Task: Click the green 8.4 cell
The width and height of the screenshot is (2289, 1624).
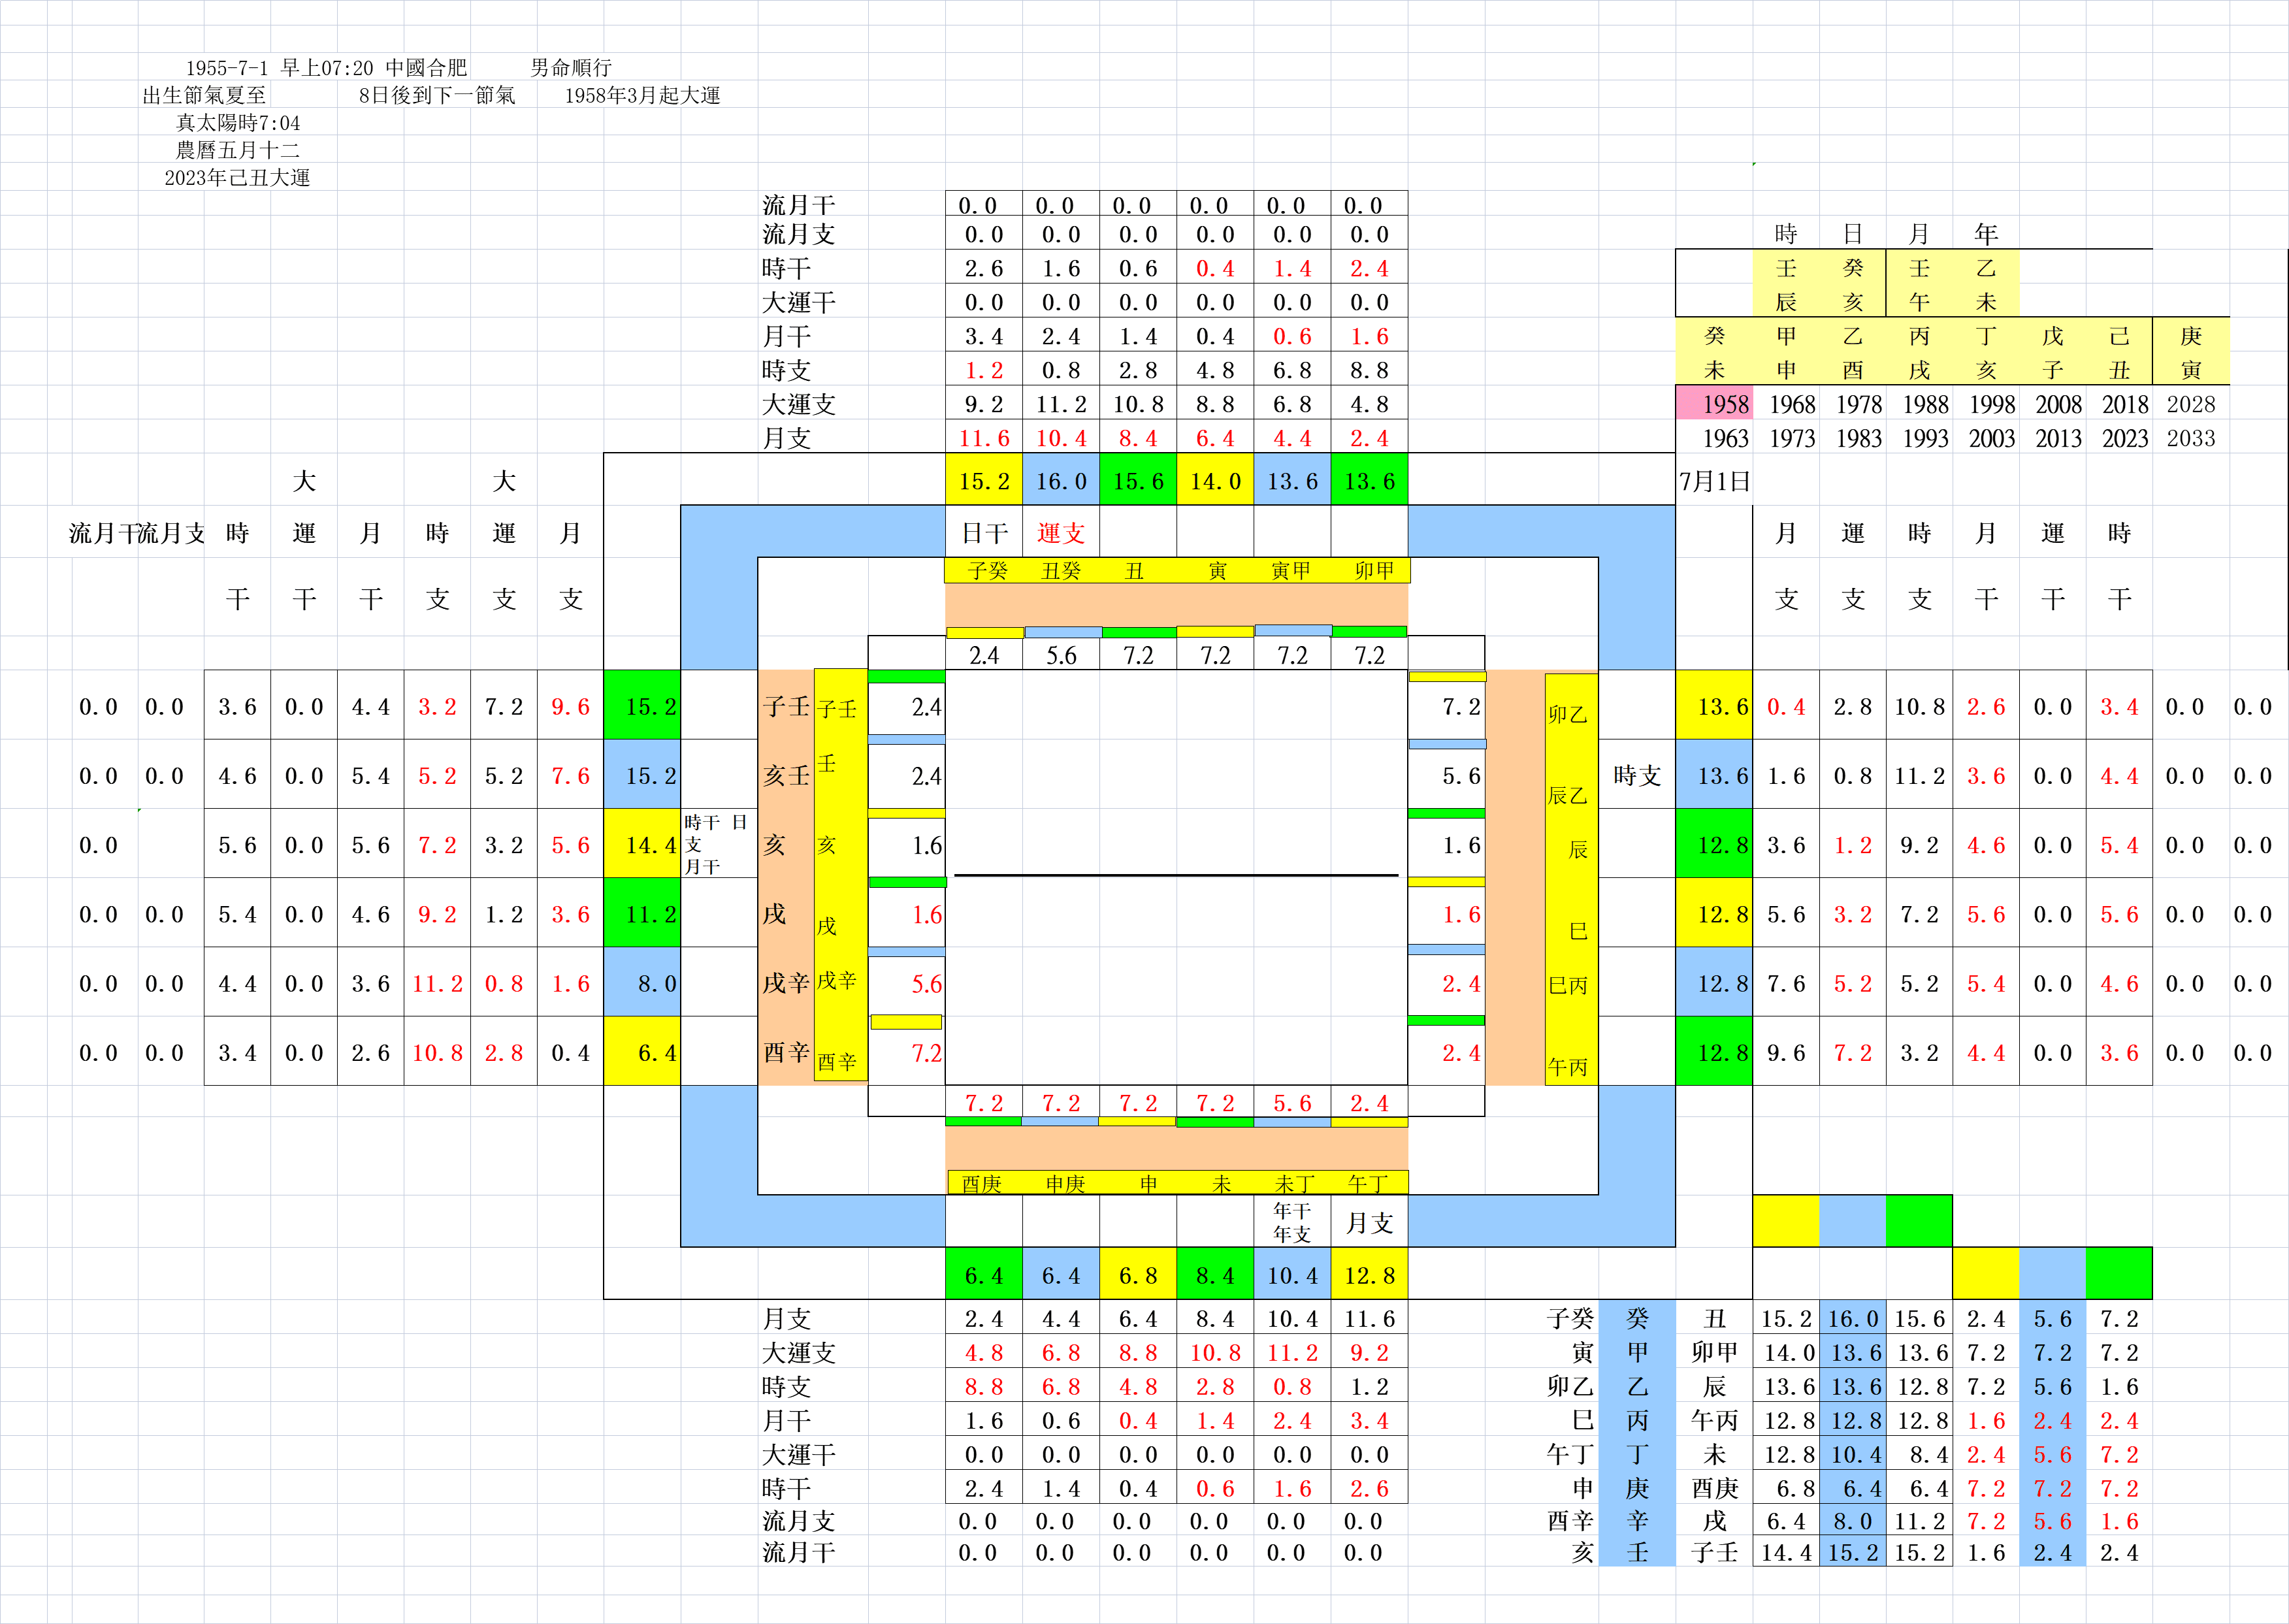Action: 1215,1274
